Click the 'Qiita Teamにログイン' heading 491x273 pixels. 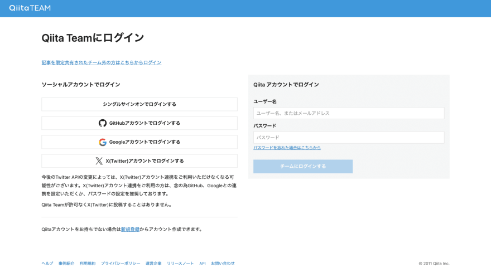pyautogui.click(x=93, y=38)
